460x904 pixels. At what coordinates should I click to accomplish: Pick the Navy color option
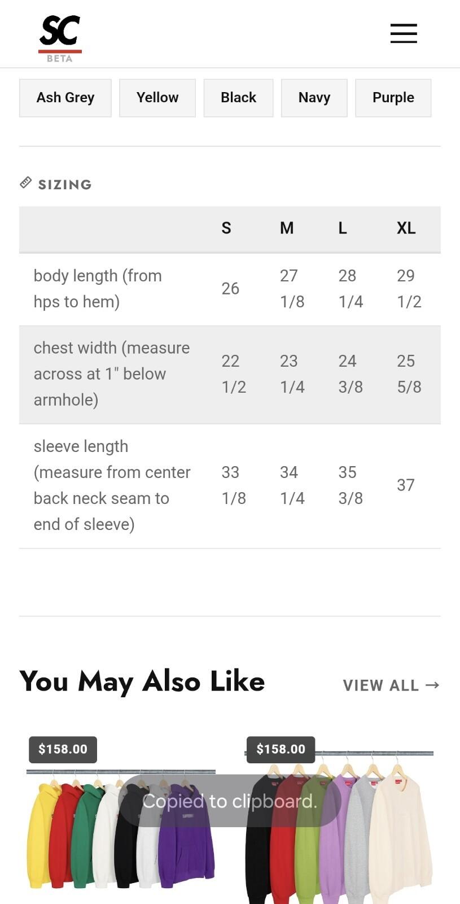pos(314,98)
